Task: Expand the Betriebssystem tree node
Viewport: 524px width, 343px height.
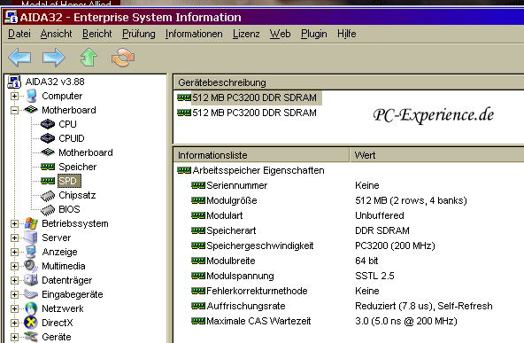Action: click(x=14, y=223)
